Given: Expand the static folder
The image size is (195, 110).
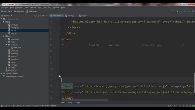Looking at the screenshot, I should (6, 42).
